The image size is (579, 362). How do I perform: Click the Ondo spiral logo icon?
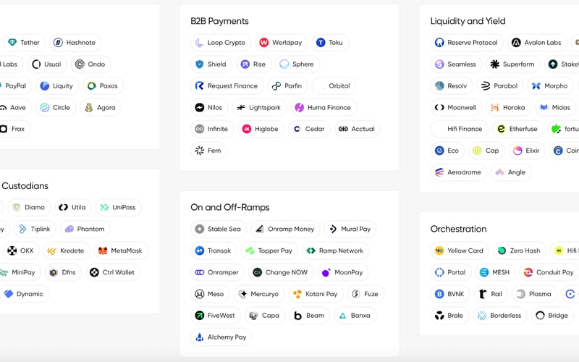pyautogui.click(x=80, y=64)
